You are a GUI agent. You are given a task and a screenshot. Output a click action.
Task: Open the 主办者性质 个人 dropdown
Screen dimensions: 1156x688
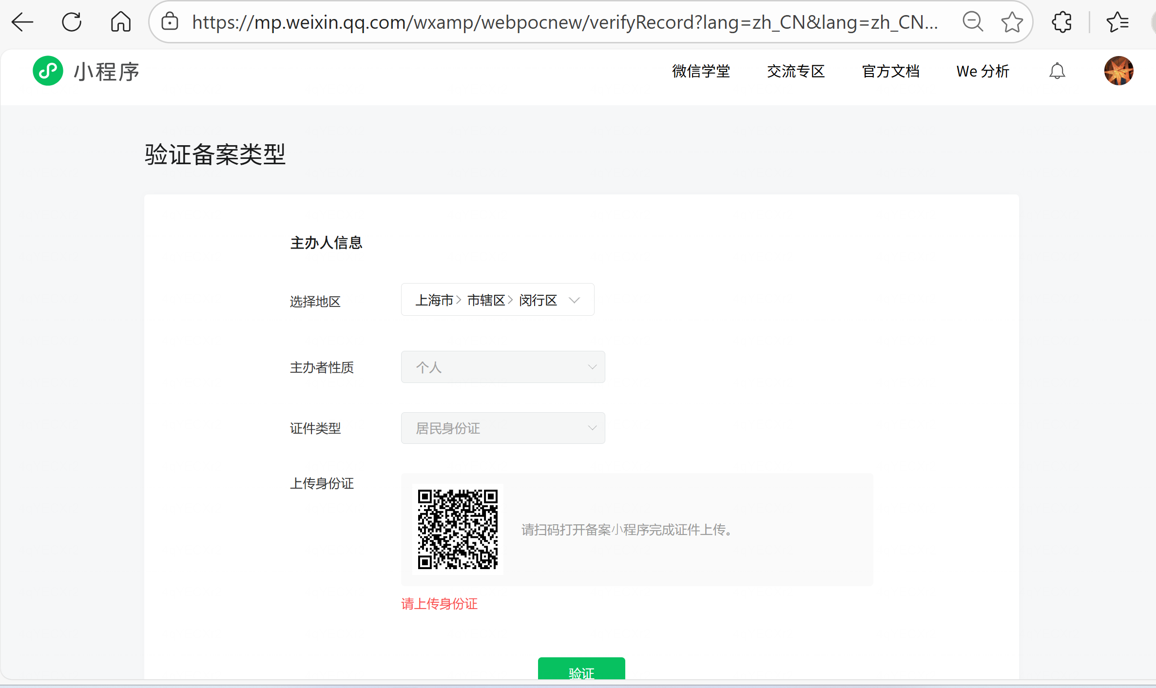pyautogui.click(x=502, y=367)
